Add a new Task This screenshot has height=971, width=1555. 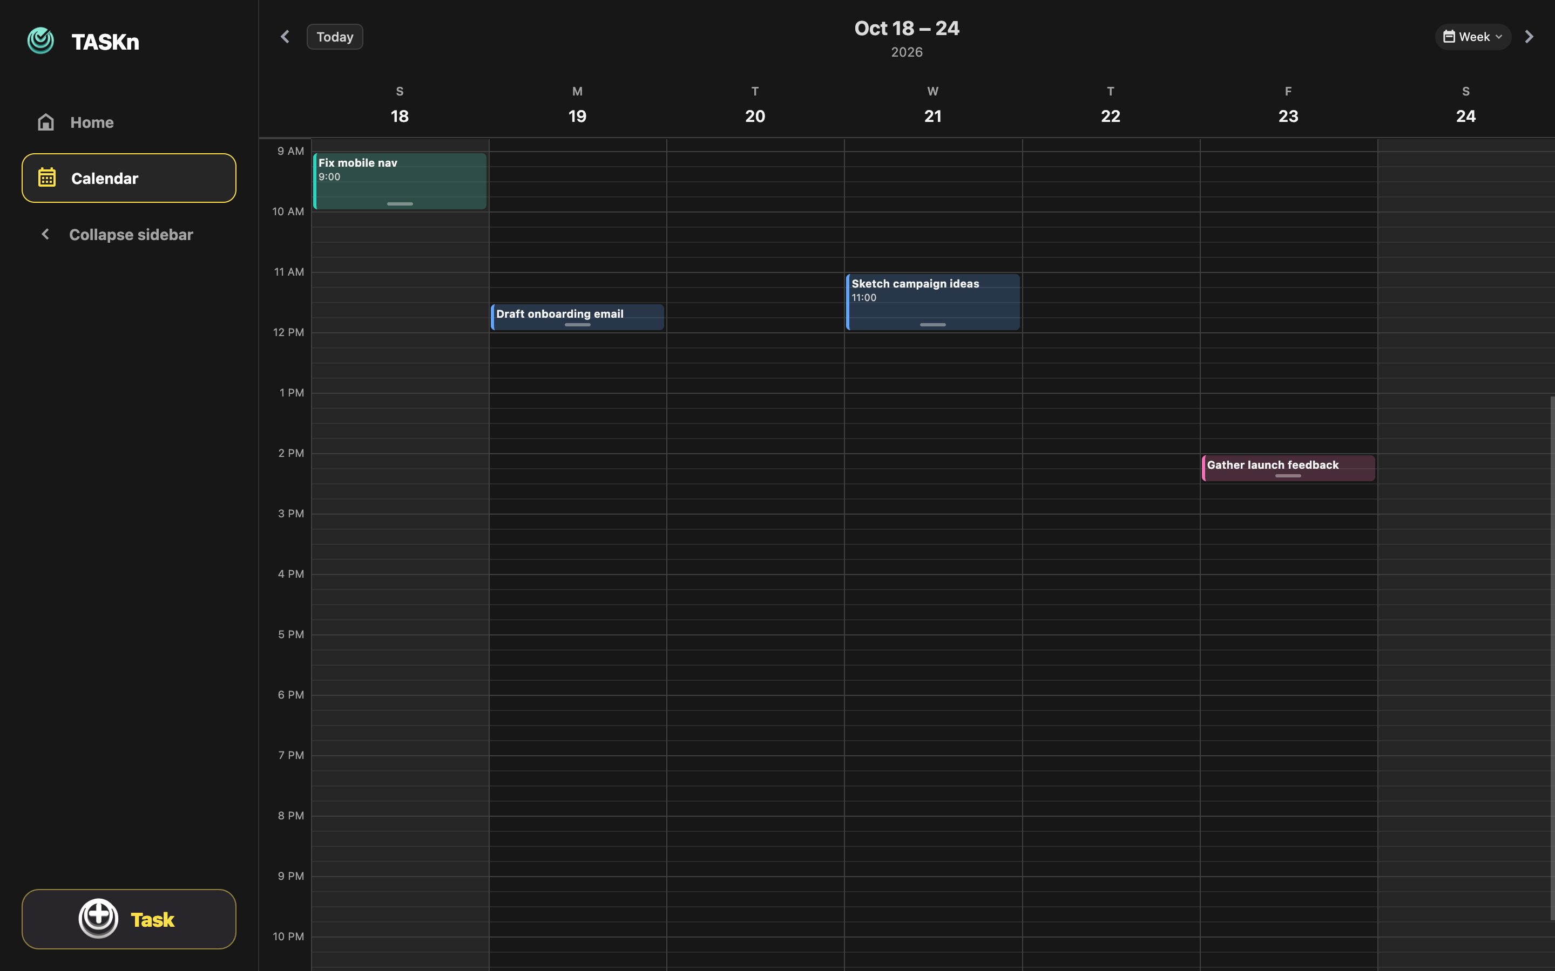[129, 919]
